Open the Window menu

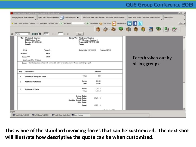(x=51, y=23)
